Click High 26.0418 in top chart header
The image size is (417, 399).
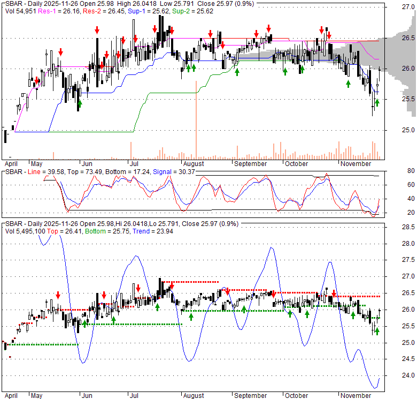click(136, 4)
